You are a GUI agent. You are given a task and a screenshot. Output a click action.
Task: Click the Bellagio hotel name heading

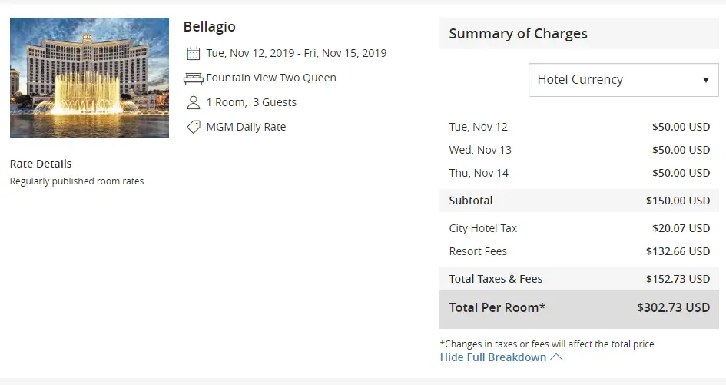209,27
